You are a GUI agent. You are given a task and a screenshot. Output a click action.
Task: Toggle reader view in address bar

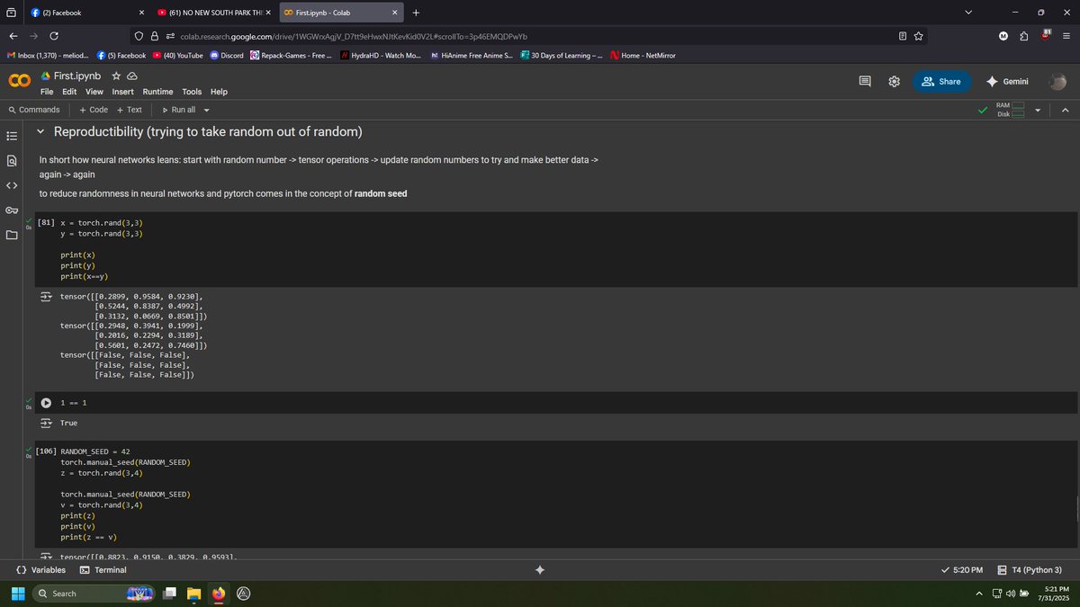[x=903, y=36]
